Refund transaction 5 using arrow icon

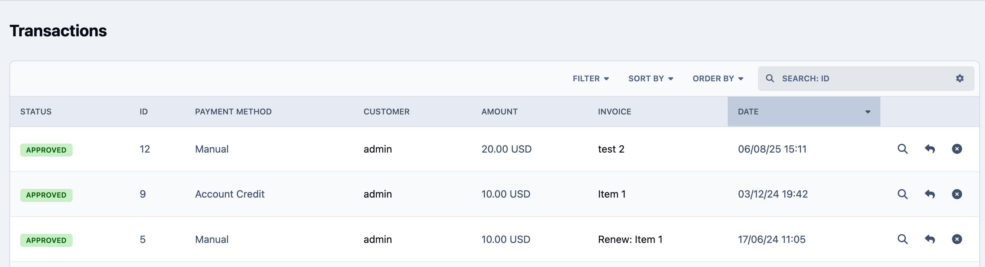coord(929,239)
